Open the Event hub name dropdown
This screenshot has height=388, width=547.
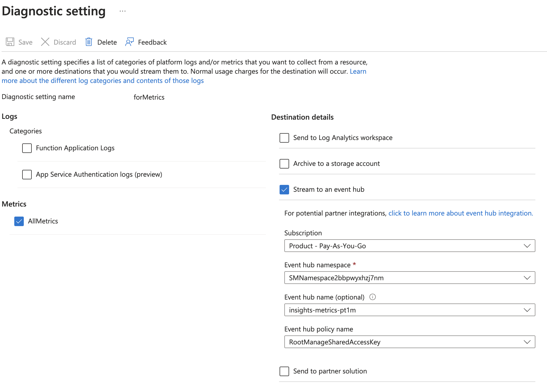point(527,310)
